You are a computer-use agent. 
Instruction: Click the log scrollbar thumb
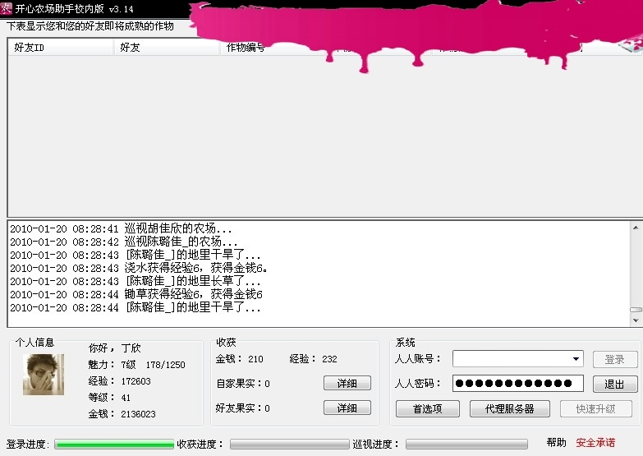click(x=636, y=310)
